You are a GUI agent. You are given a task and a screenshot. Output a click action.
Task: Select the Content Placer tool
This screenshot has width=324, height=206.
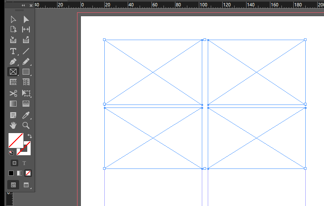26,40
